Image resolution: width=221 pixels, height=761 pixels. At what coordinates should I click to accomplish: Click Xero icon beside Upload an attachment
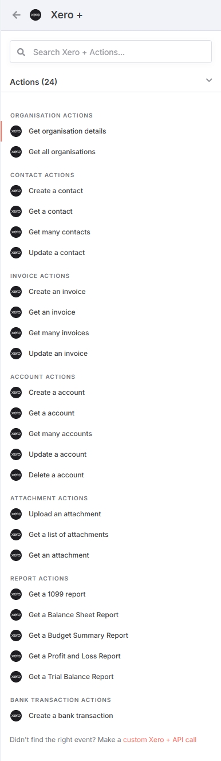[x=16, y=514]
